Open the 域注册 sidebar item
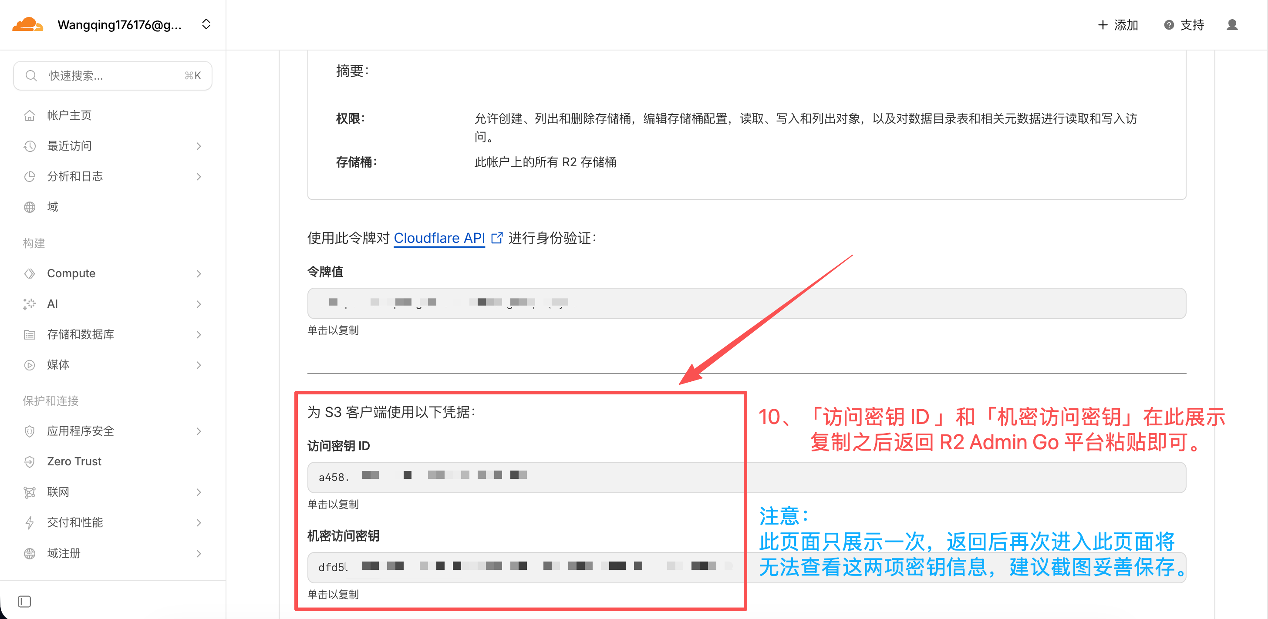 (x=64, y=553)
